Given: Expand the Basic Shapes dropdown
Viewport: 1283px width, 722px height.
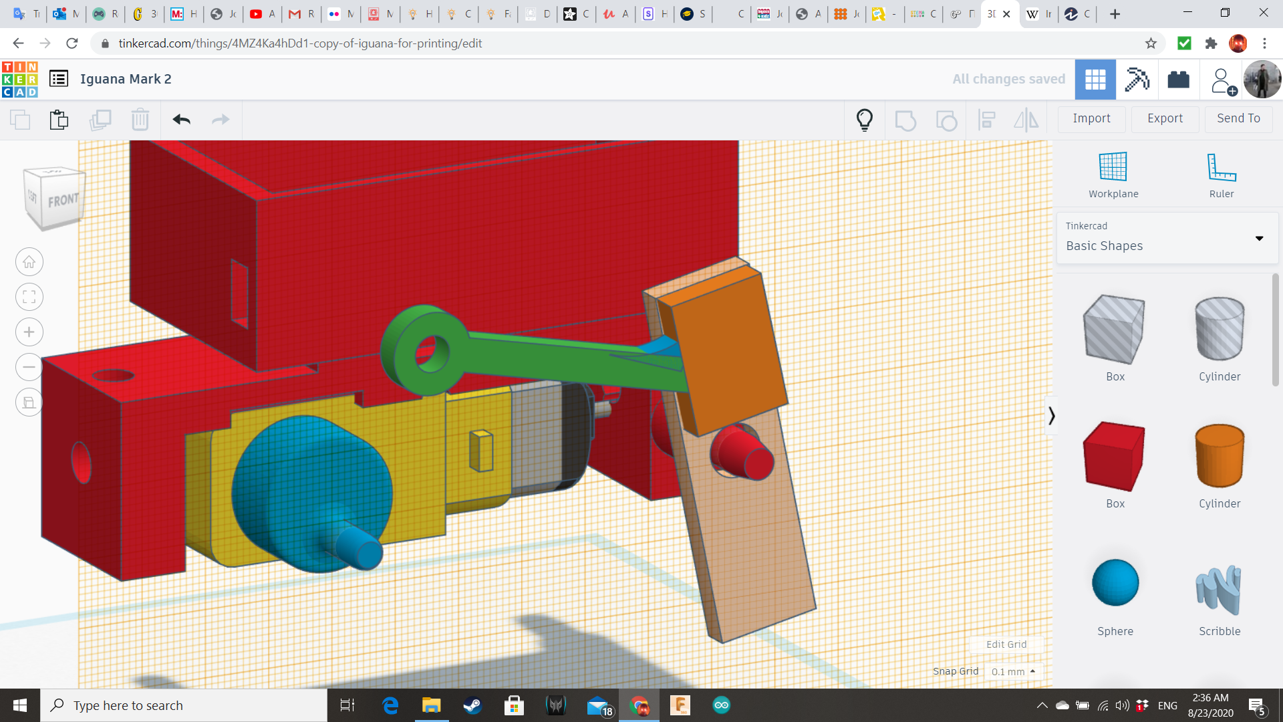Looking at the screenshot, I should click(1259, 239).
